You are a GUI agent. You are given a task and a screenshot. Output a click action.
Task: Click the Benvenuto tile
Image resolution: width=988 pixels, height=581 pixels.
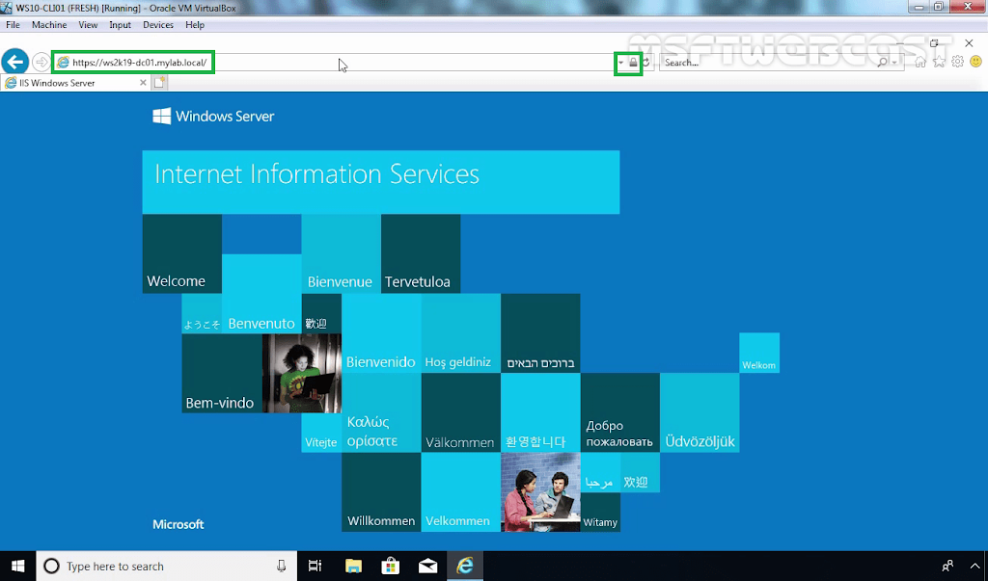point(261,293)
